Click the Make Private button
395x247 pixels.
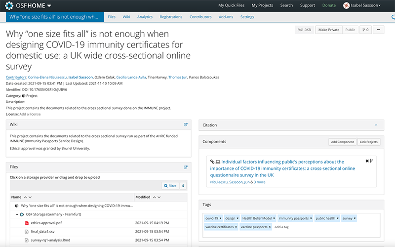pos(328,30)
